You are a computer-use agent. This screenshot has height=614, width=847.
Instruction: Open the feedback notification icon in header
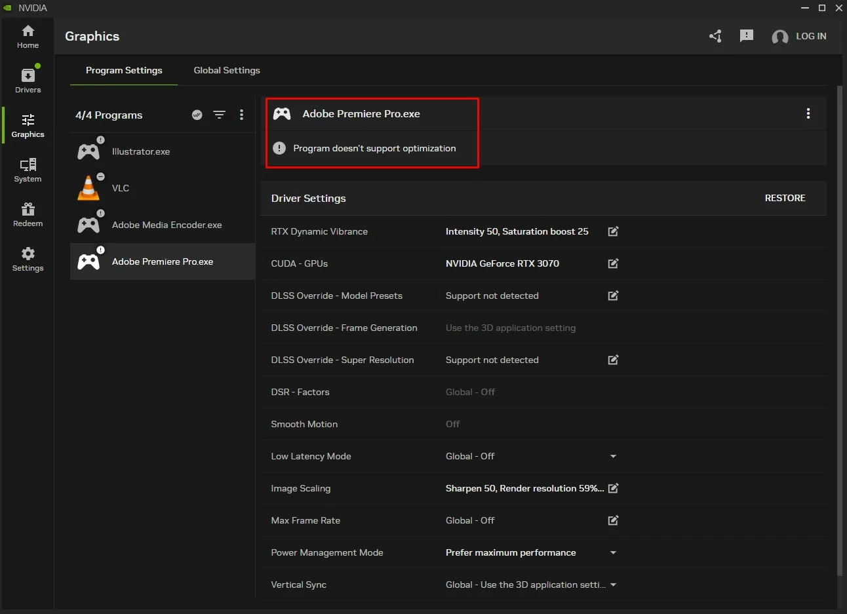pyautogui.click(x=747, y=36)
